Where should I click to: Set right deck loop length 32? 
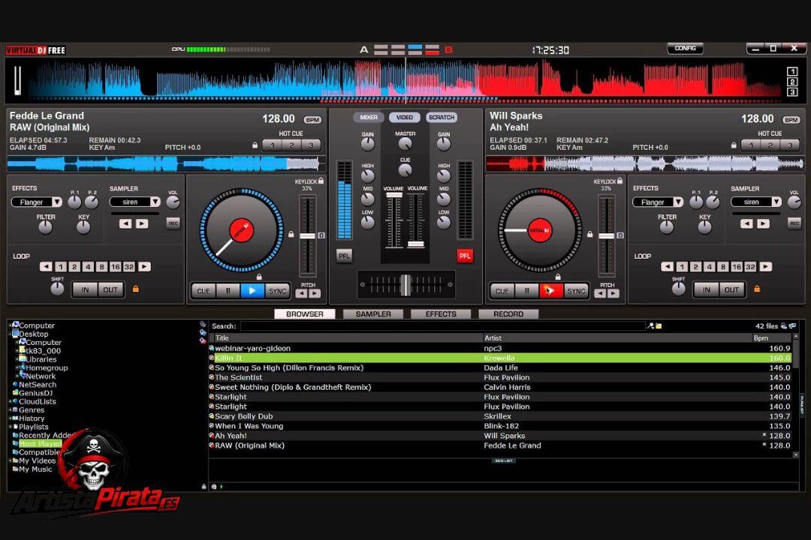[x=750, y=267]
